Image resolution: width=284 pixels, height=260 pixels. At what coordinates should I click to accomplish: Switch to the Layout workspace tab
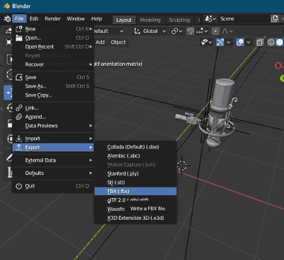point(124,20)
